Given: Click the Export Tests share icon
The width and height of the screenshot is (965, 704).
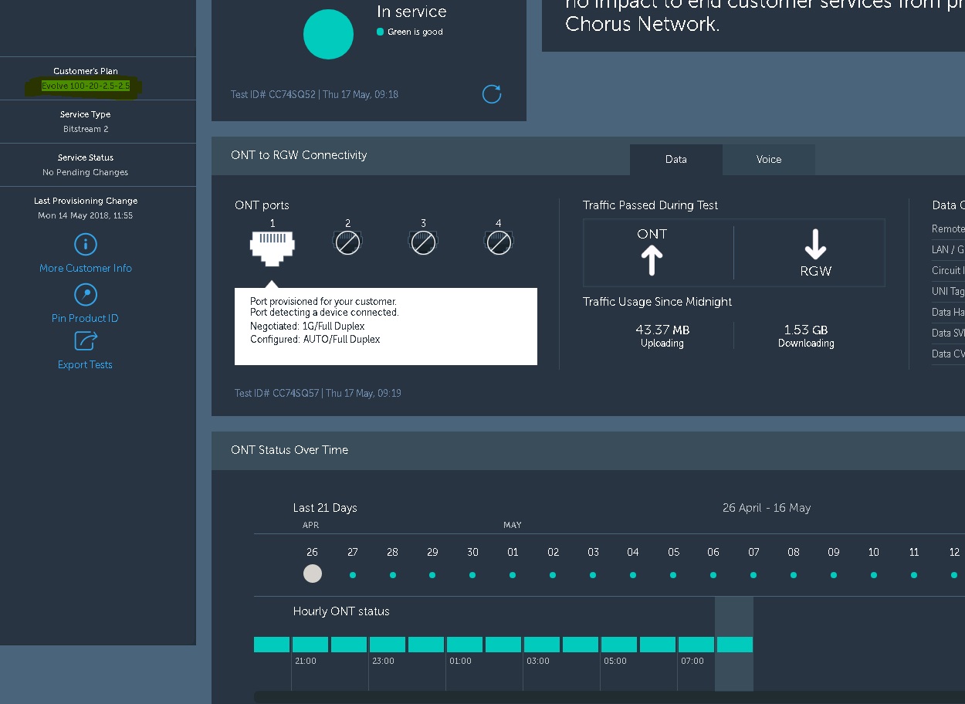Looking at the screenshot, I should [85, 340].
